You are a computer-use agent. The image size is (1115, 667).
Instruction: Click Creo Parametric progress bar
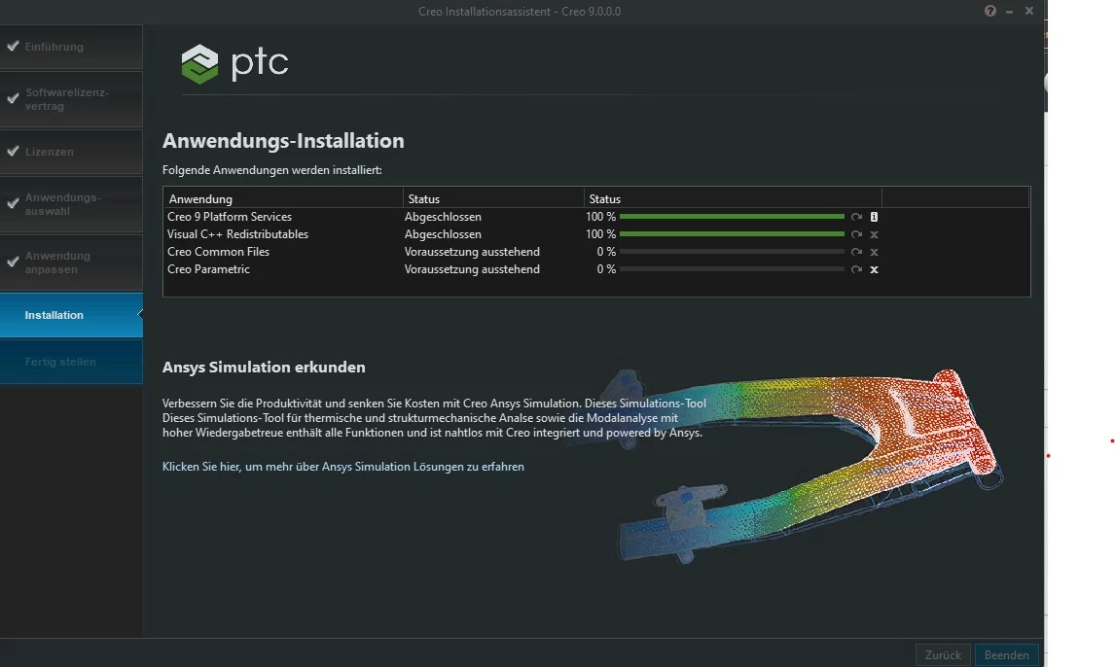click(x=732, y=269)
